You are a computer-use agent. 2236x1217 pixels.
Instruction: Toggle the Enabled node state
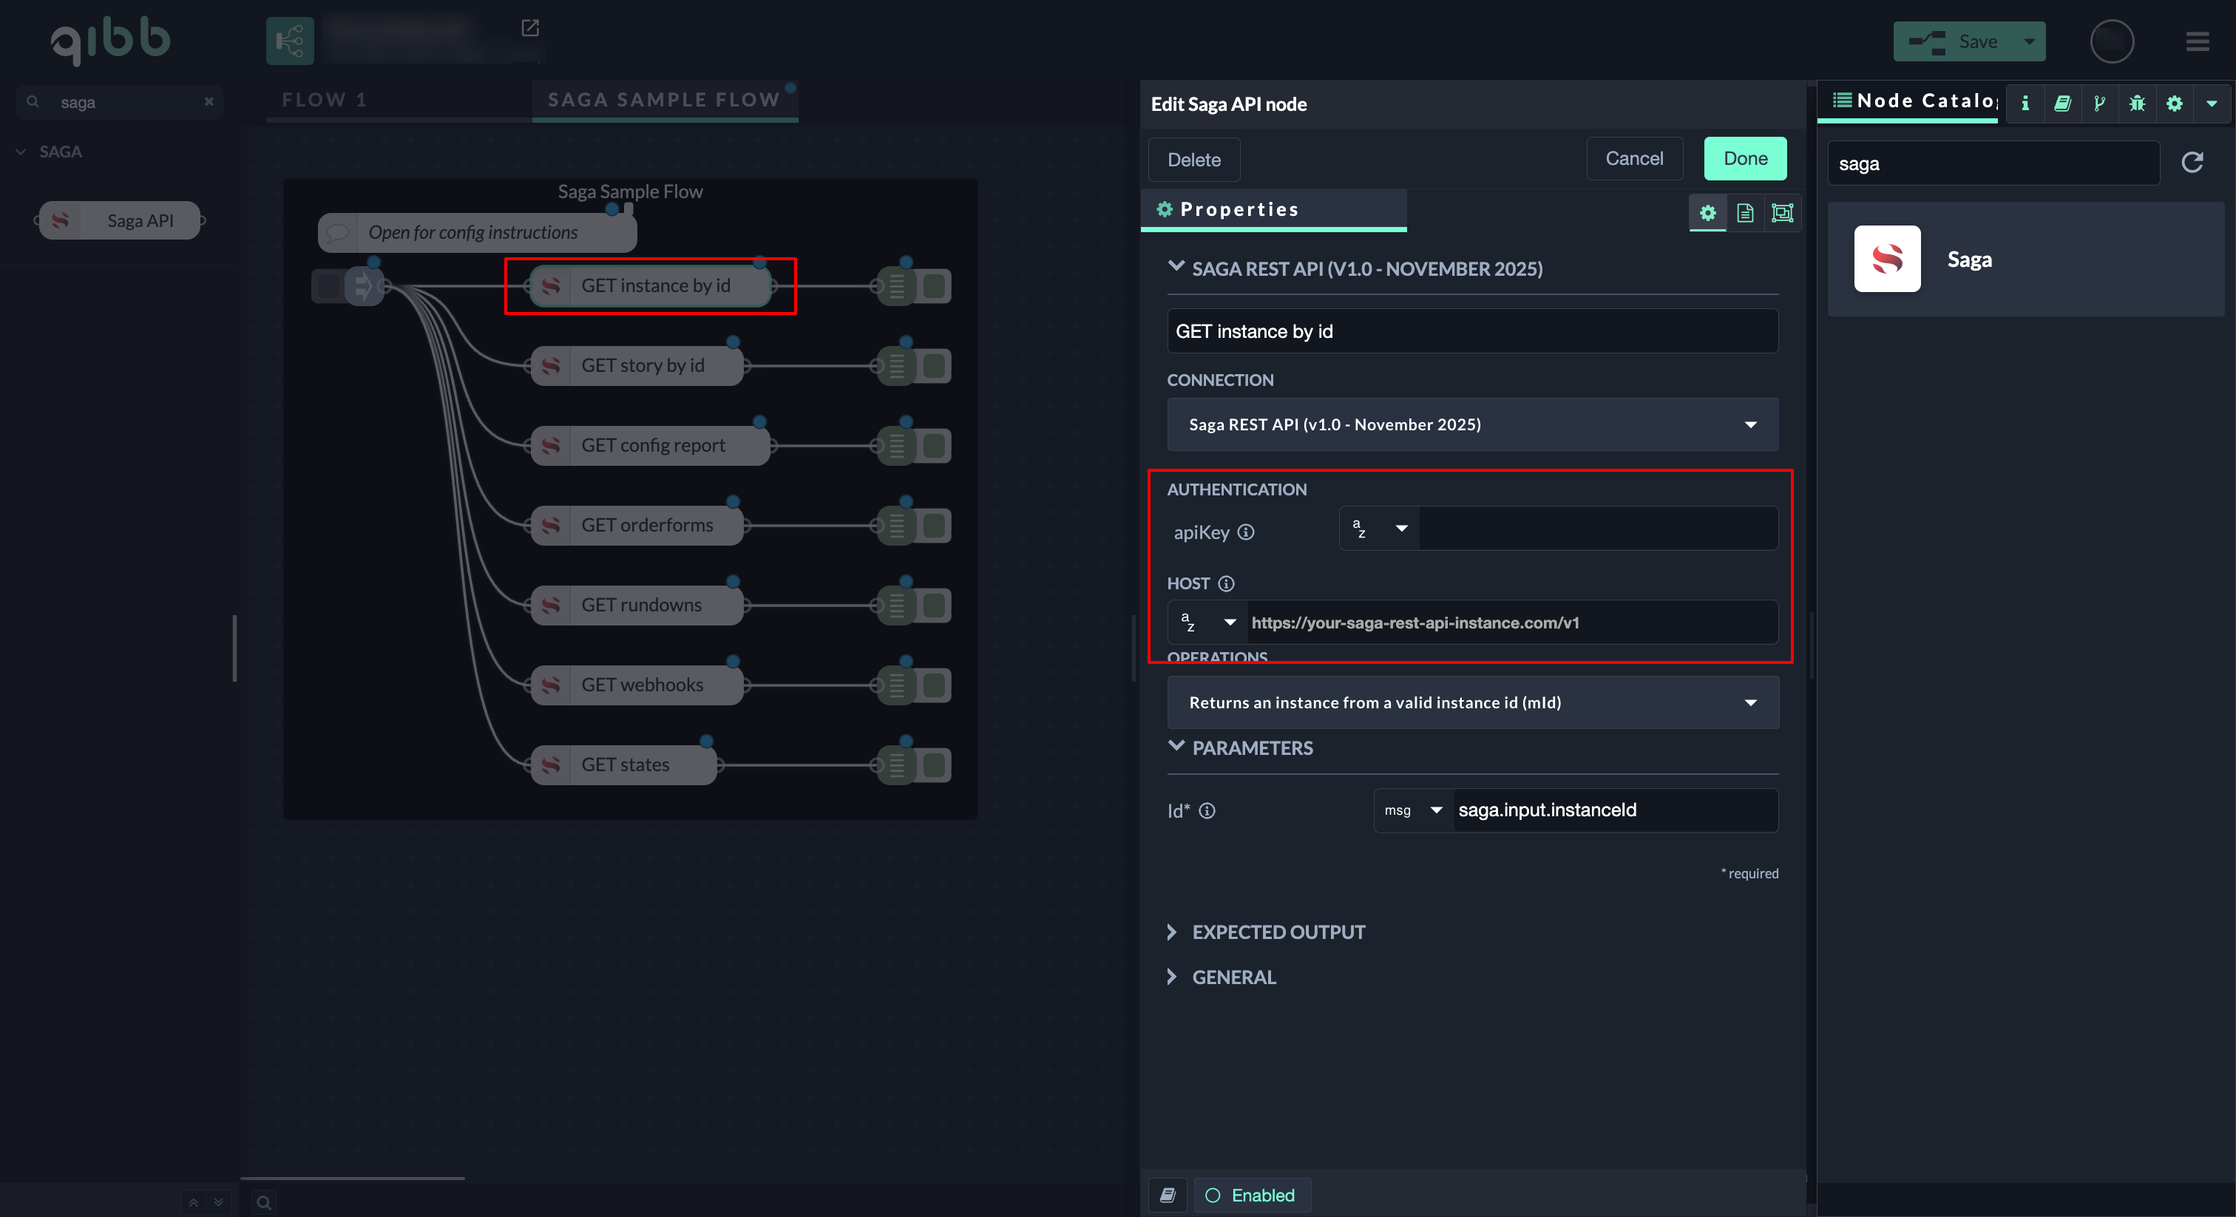(1251, 1196)
